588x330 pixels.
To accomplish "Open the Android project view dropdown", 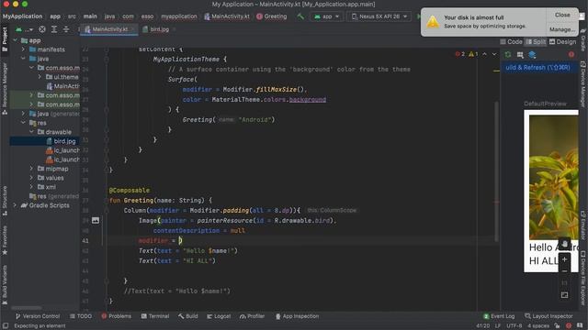I will pyautogui.click(x=24, y=29).
